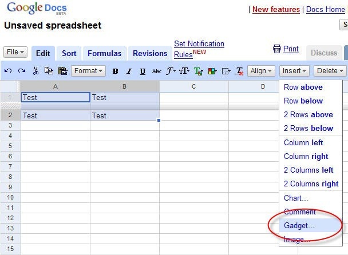
Task: Insert Column right
Action: pyautogui.click(x=310, y=156)
